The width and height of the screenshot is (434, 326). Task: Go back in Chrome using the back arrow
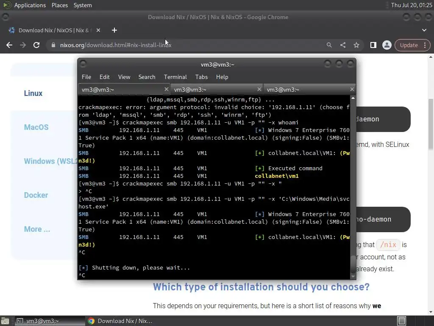9,45
